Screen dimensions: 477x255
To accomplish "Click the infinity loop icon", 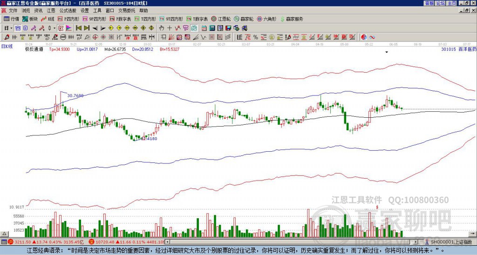I will click(372, 37).
